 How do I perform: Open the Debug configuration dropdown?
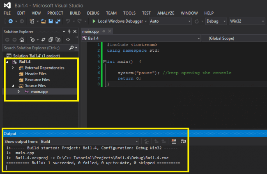point(216,21)
